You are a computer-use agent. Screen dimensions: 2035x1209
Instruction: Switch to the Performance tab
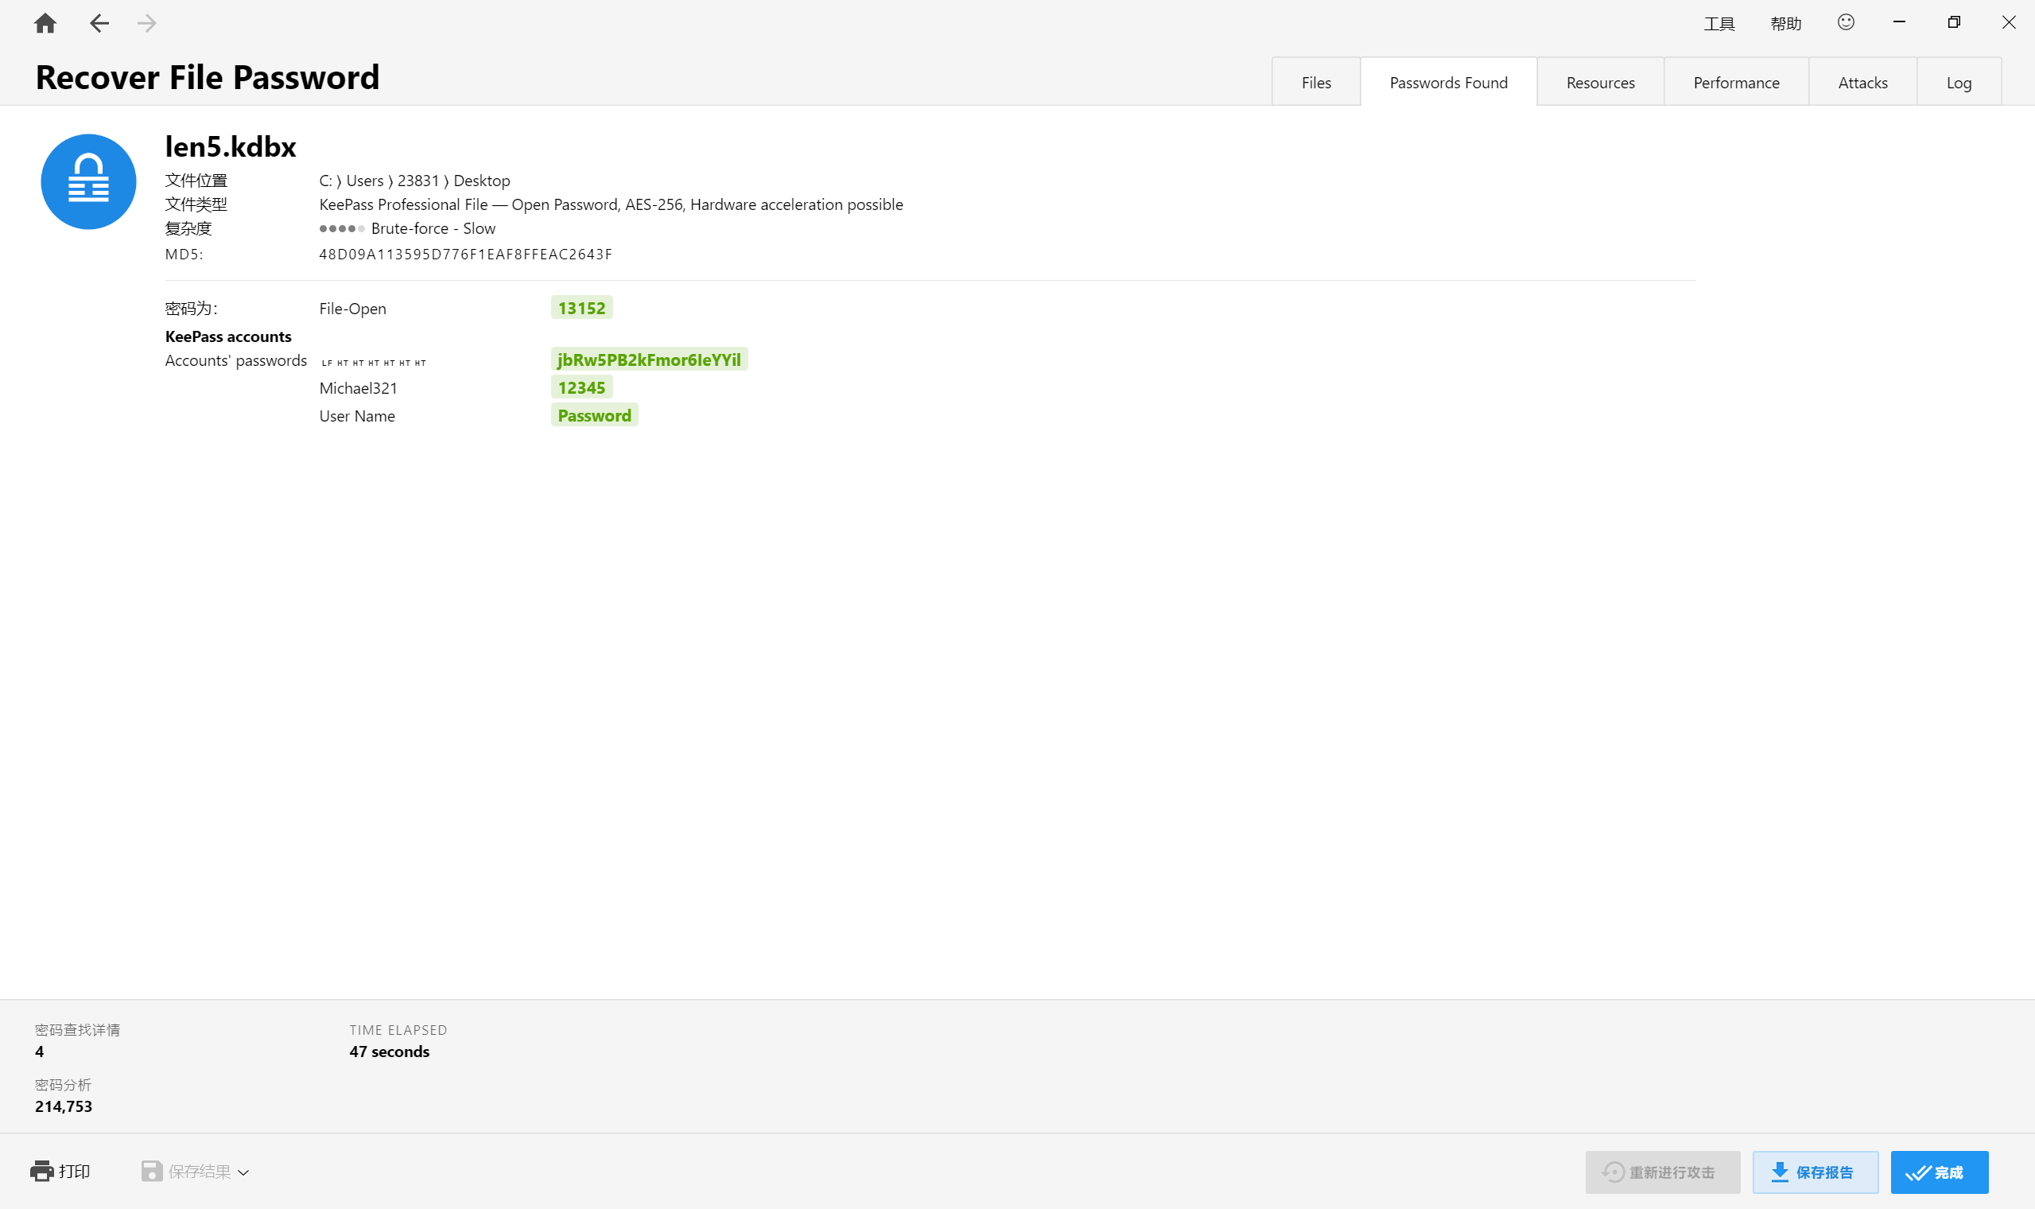pyautogui.click(x=1736, y=82)
